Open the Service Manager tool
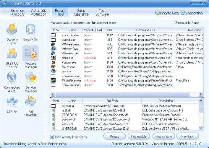The image size is (209, 148). point(31,82)
